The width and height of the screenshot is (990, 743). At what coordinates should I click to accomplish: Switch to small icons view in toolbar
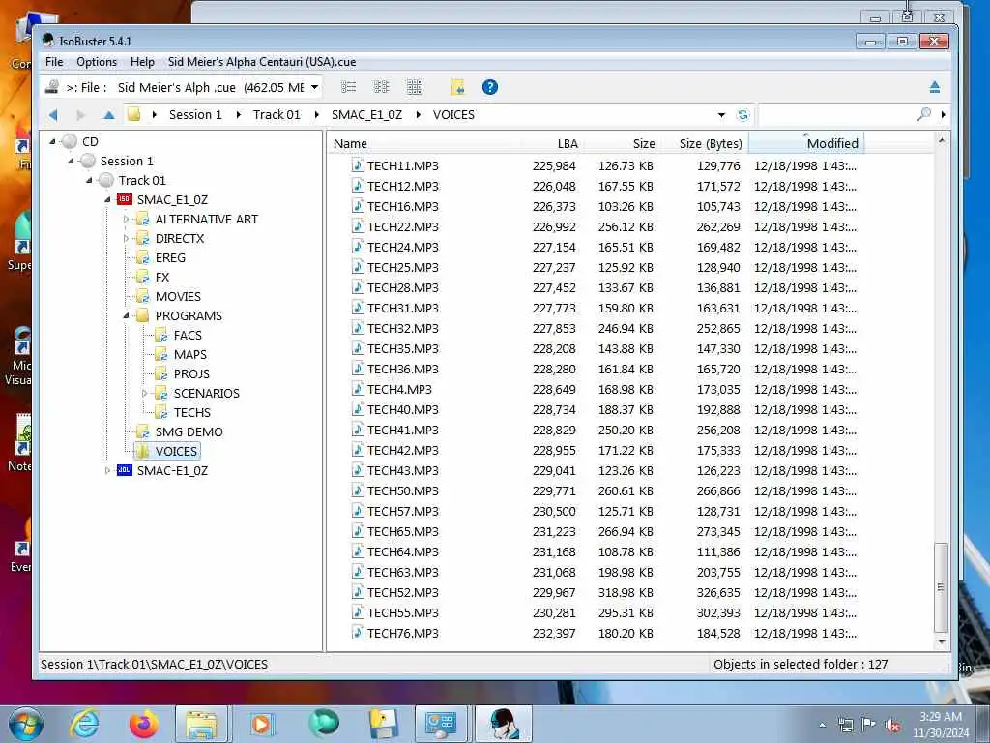(x=381, y=87)
